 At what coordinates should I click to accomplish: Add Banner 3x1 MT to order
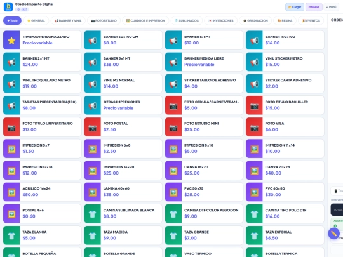coord(123,62)
